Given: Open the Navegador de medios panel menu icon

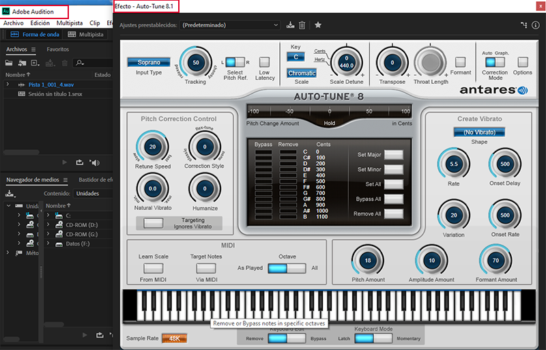Looking at the screenshot, I should (x=66, y=180).
